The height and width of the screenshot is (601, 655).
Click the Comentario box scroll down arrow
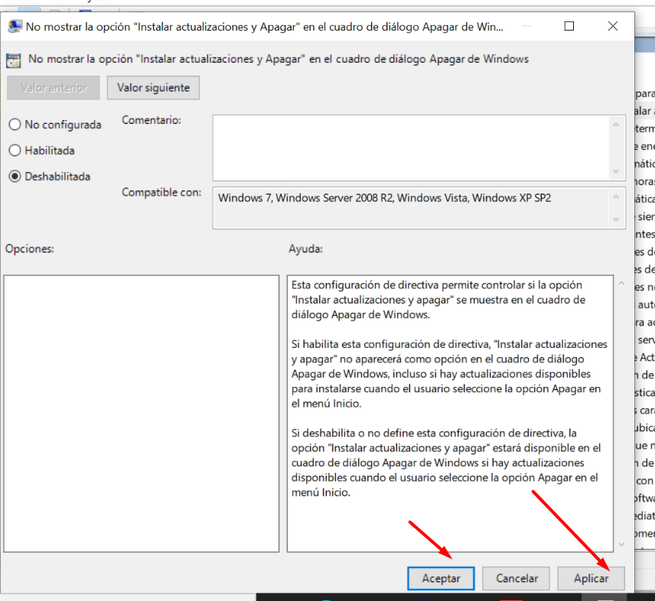pos(615,172)
